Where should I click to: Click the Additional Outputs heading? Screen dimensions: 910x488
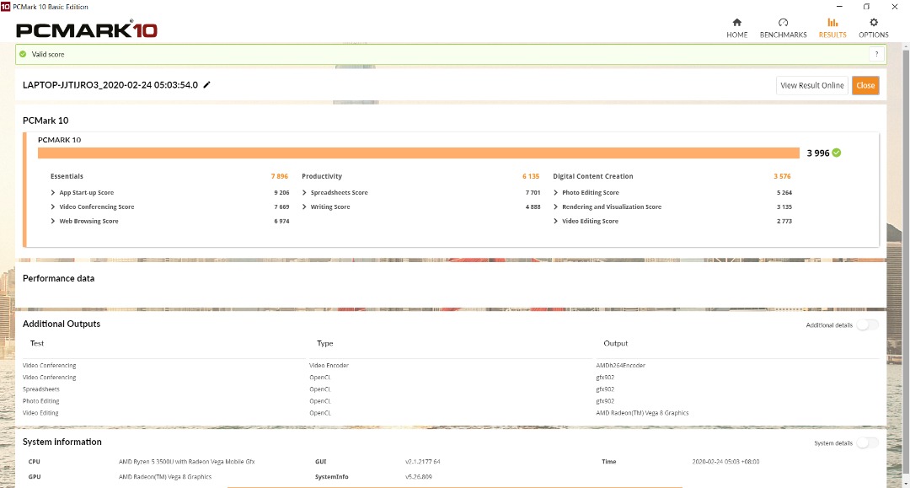(x=62, y=324)
